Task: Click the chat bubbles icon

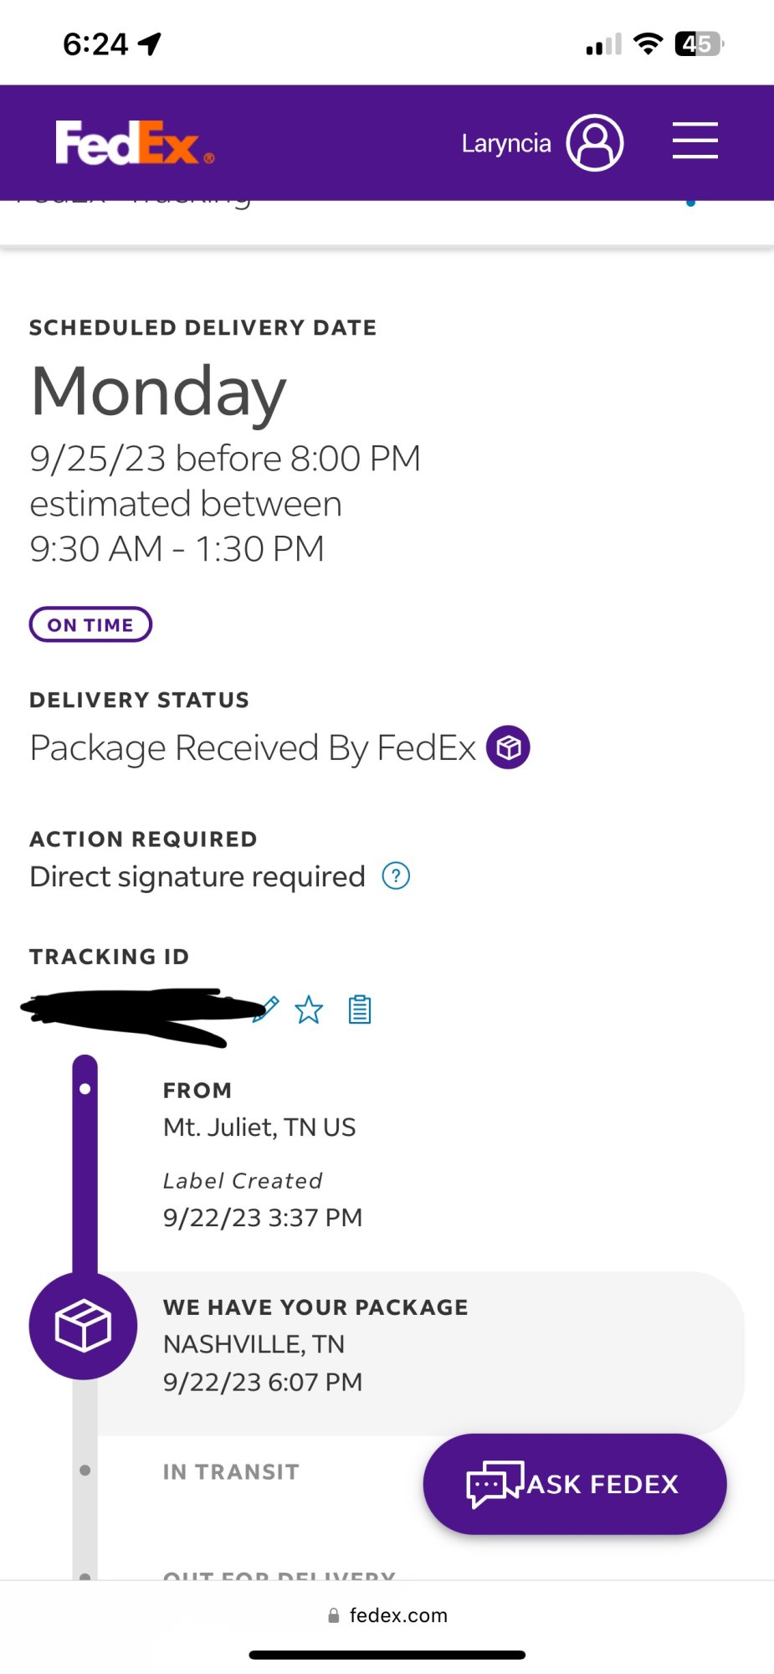Action: 495,1484
